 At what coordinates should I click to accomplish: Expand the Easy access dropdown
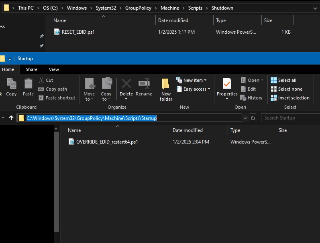[194, 89]
